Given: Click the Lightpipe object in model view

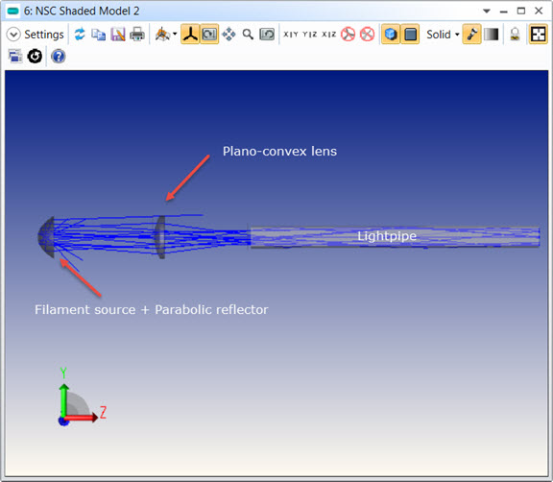Looking at the screenshot, I should (x=395, y=236).
